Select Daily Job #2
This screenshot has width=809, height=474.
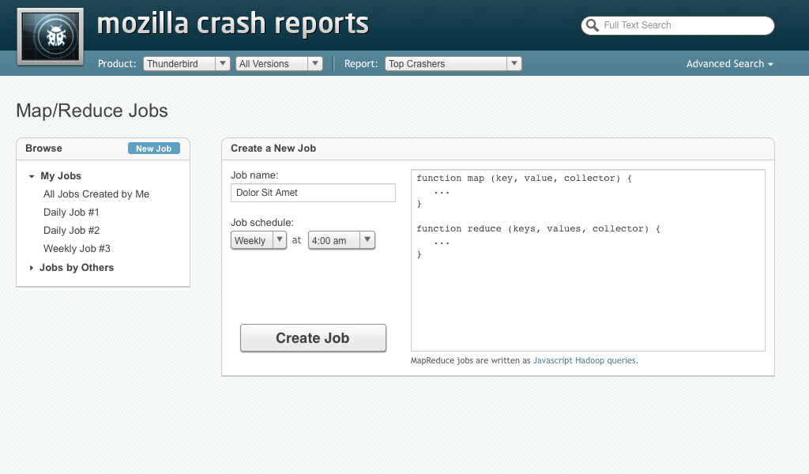pos(71,230)
